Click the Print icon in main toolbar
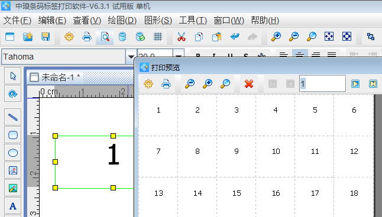This screenshot has width=382, height=217. tap(87, 37)
